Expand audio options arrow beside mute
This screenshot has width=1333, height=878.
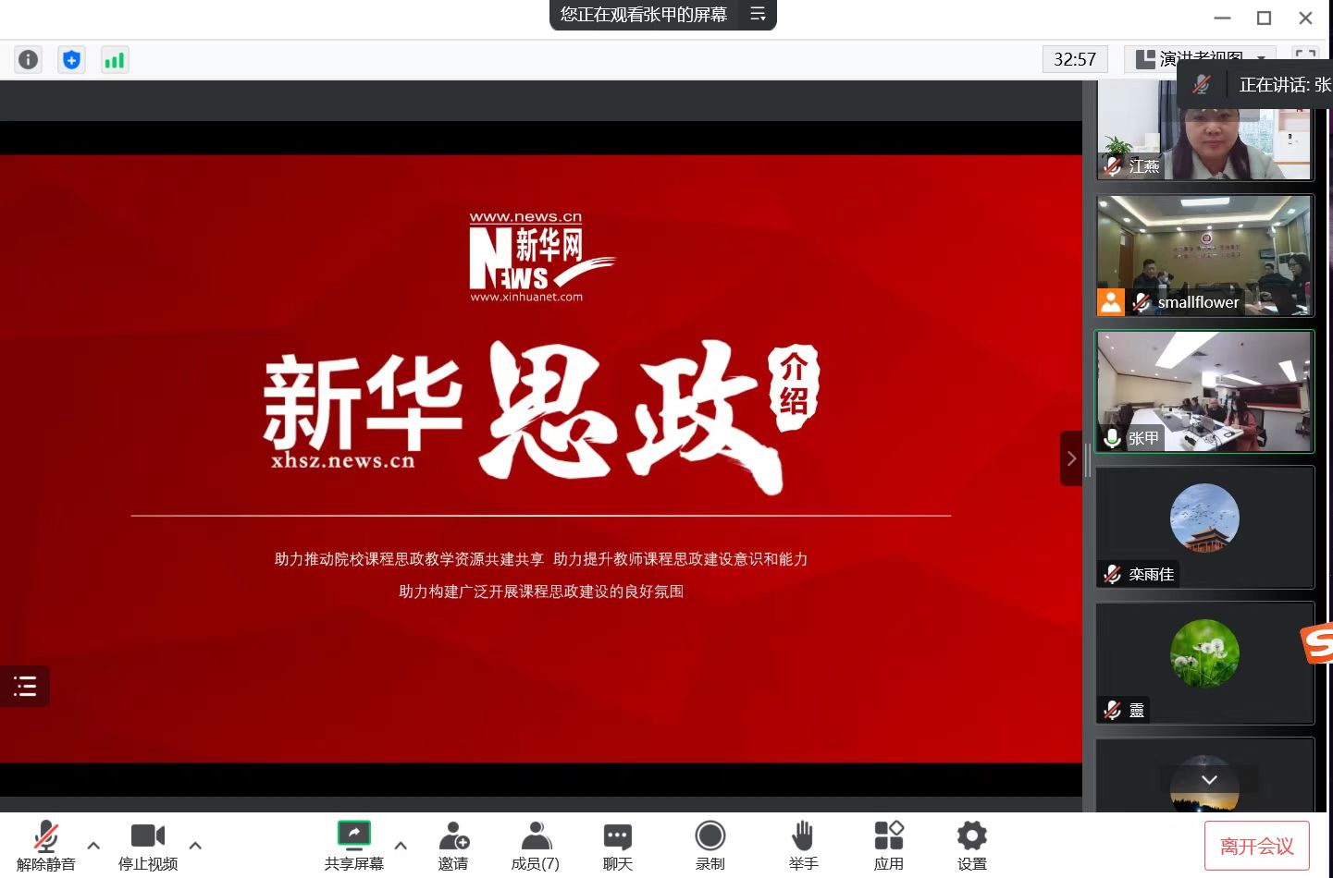(93, 845)
